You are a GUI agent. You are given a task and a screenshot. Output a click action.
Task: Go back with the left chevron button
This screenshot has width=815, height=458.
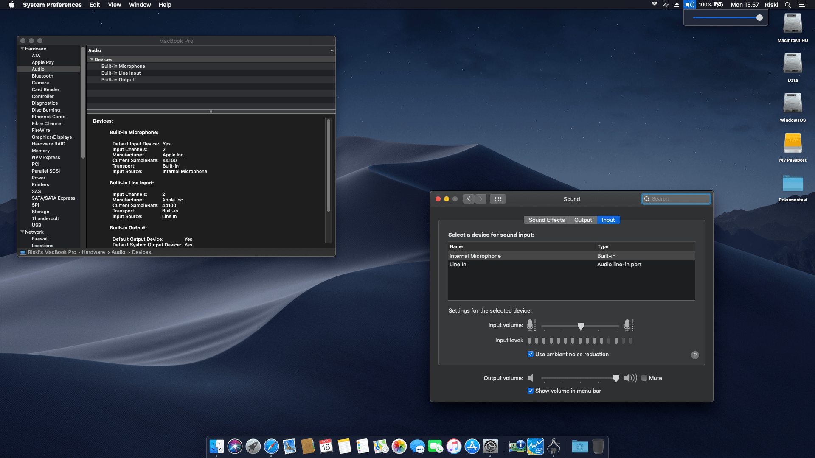pos(469,199)
